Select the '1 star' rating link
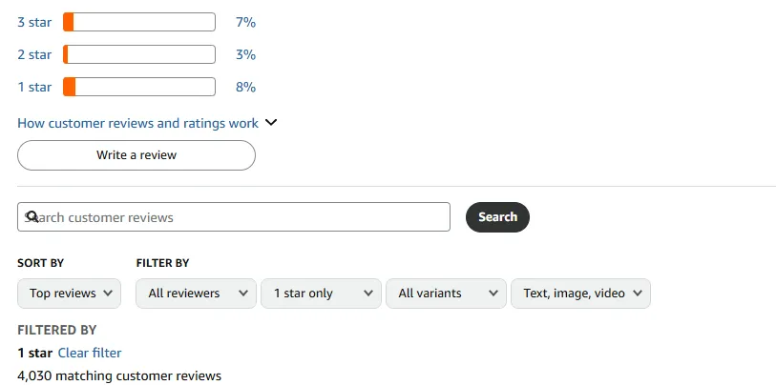776x385 pixels. pos(34,87)
